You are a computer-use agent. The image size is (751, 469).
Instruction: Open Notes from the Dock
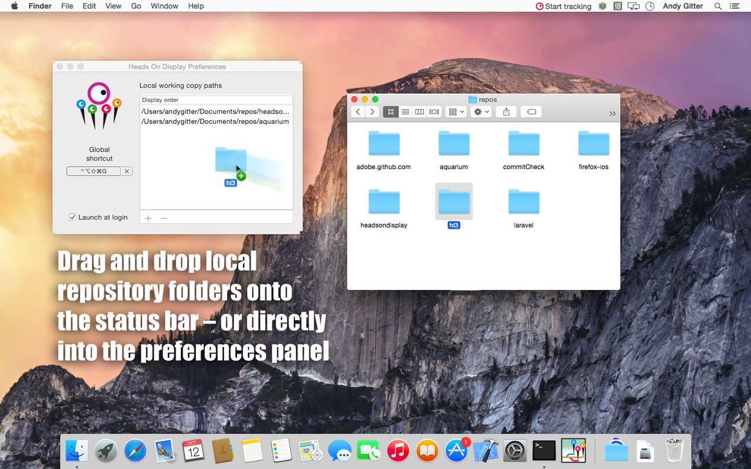252,451
